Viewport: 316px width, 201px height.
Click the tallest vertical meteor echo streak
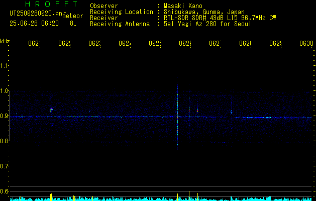pyautogui.click(x=177, y=116)
